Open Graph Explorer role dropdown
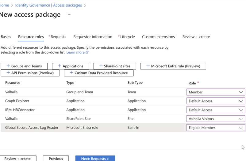The width and height of the screenshot is (246, 161). click(x=216, y=101)
